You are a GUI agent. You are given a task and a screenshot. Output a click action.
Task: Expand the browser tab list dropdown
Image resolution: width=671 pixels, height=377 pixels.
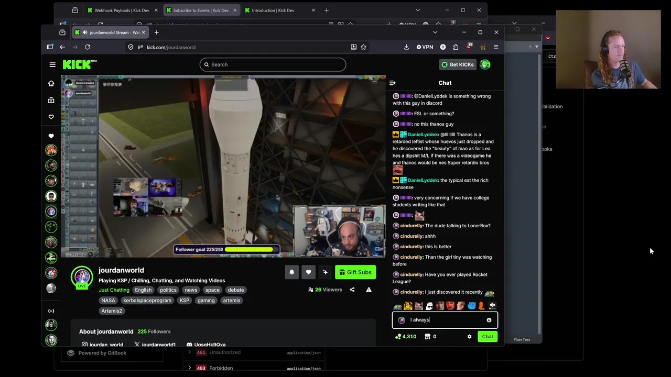pos(435,32)
